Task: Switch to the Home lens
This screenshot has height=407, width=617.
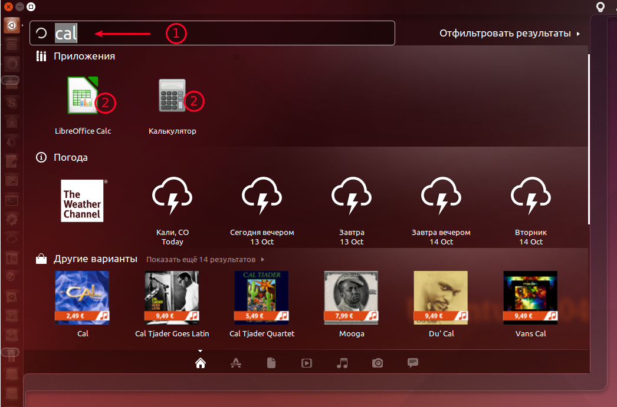Action: tap(201, 363)
